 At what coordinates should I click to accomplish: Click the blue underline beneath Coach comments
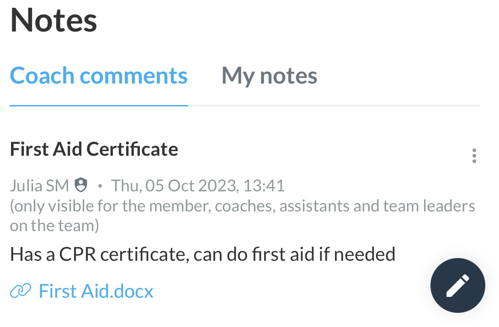click(99, 105)
